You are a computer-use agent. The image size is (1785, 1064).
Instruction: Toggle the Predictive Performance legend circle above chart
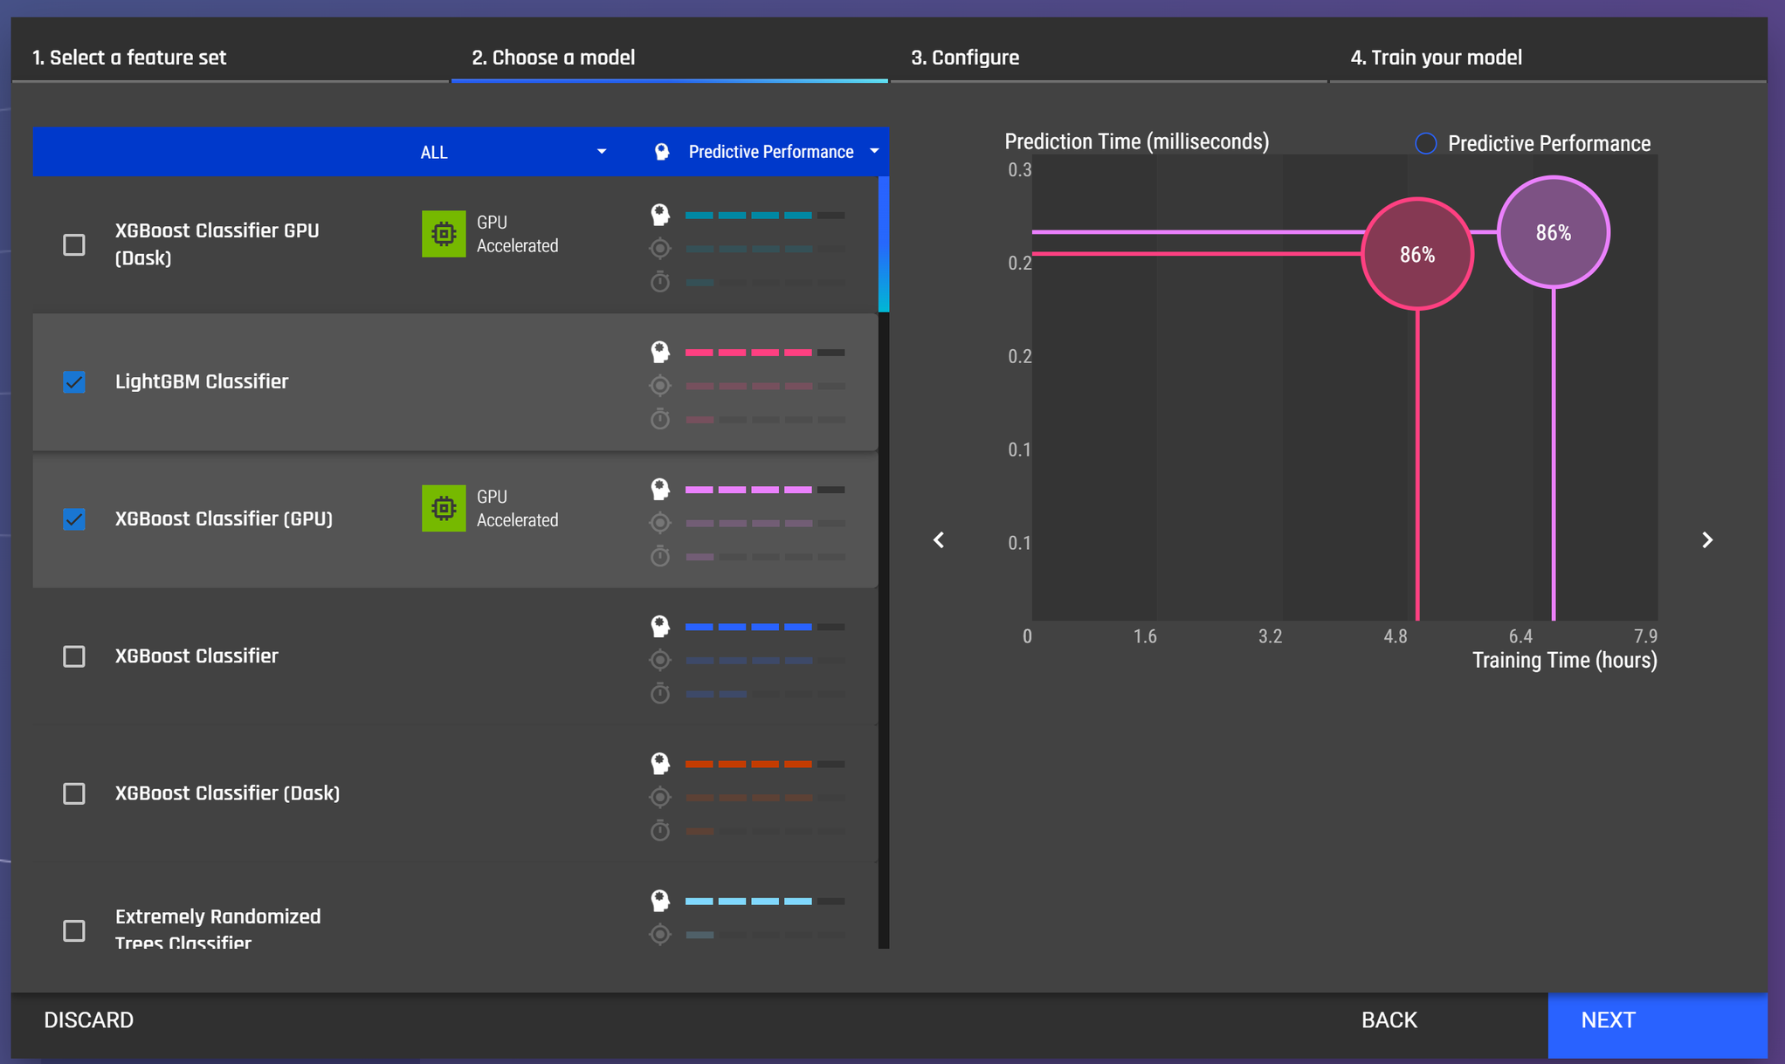[x=1425, y=143]
